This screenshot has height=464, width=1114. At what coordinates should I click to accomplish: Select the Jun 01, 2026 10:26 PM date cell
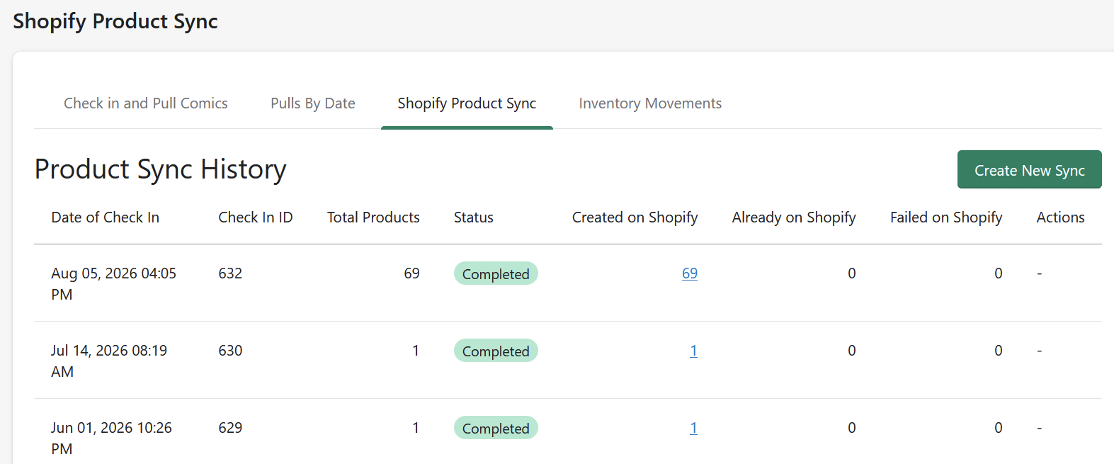(111, 438)
